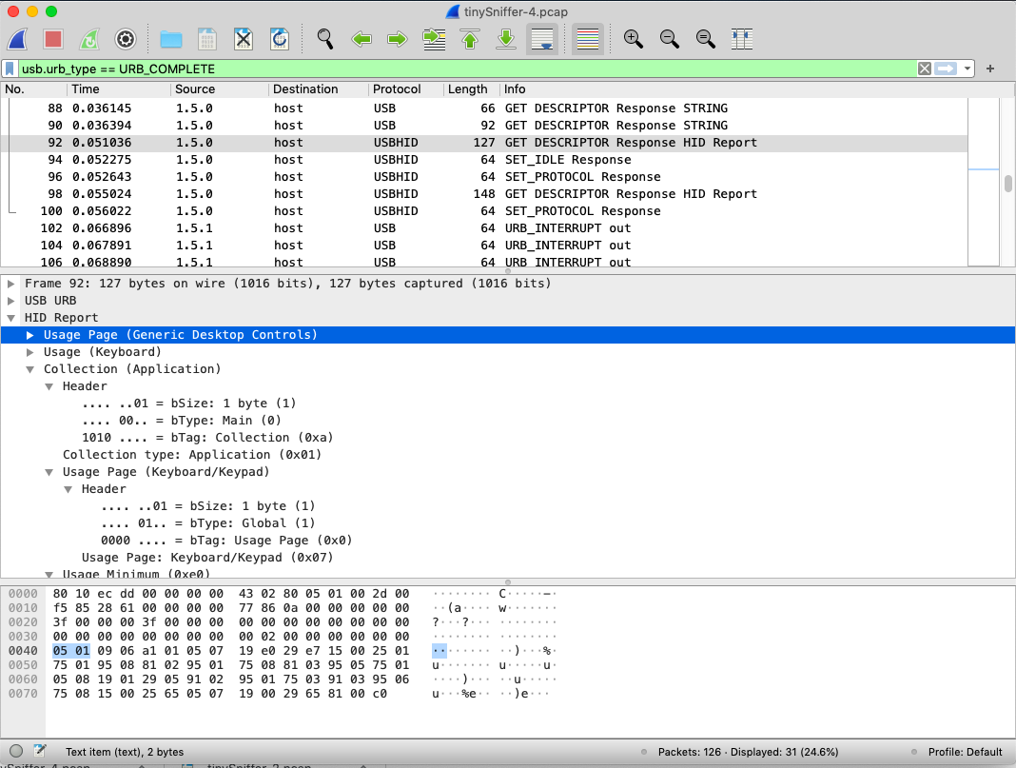Sort by the Info column
This screenshot has height=768, width=1016.
click(x=757, y=89)
